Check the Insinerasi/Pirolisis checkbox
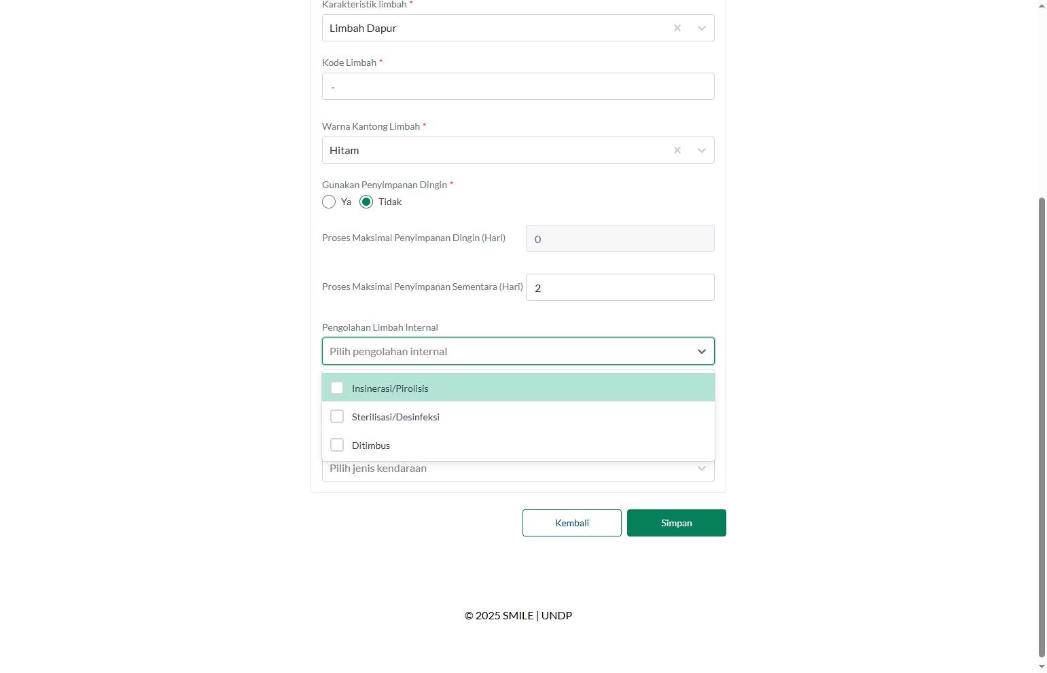 337,388
